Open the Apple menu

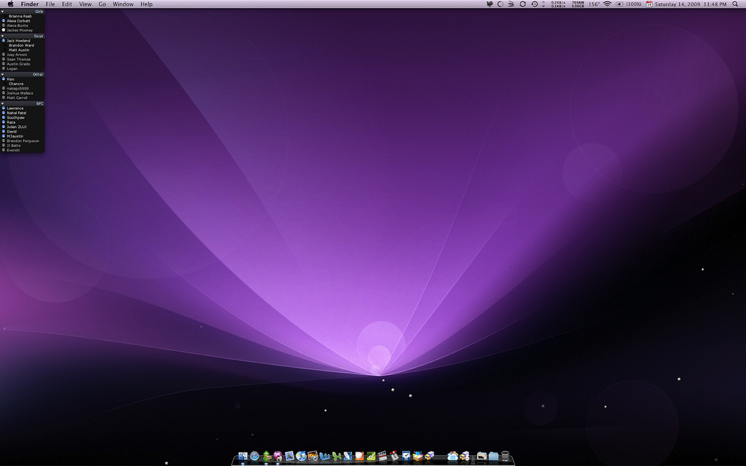point(10,4)
